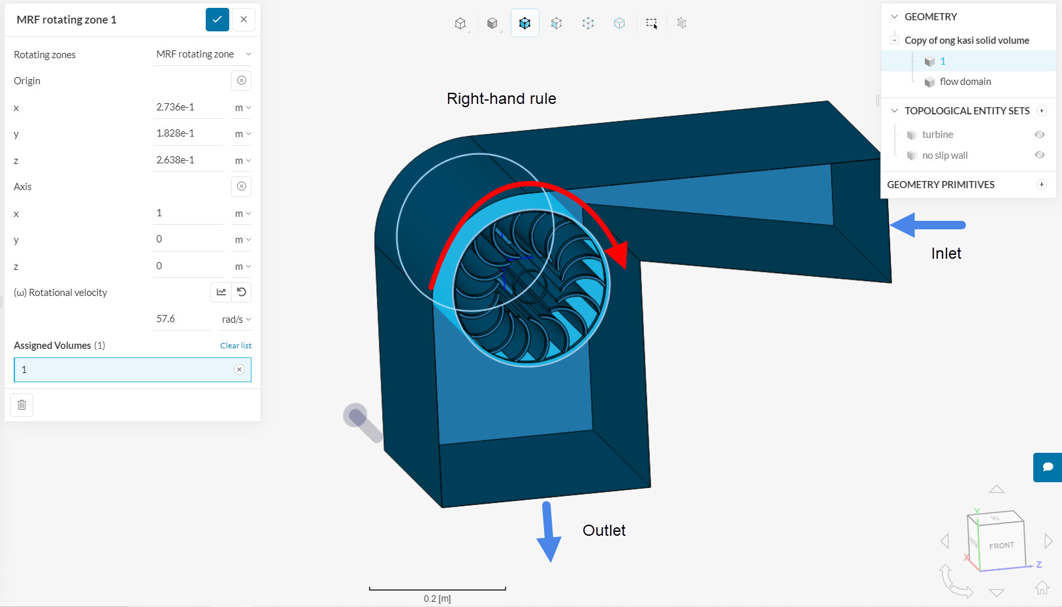Switch to the dotted-cube selection mode
Image resolution: width=1062 pixels, height=607 pixels.
point(588,24)
